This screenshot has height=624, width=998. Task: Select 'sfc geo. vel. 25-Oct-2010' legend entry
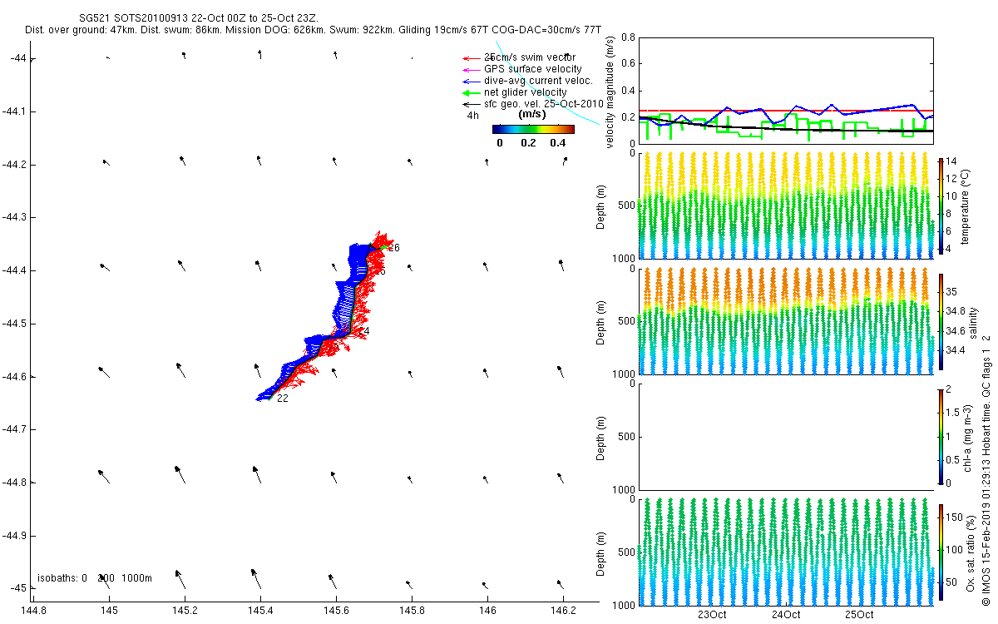click(x=532, y=104)
